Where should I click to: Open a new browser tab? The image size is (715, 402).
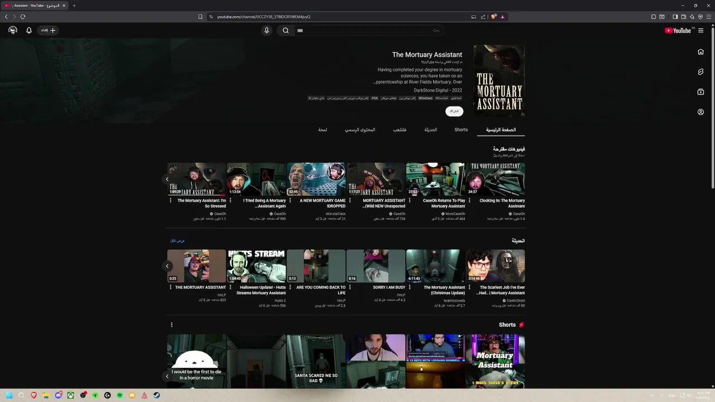(x=74, y=6)
